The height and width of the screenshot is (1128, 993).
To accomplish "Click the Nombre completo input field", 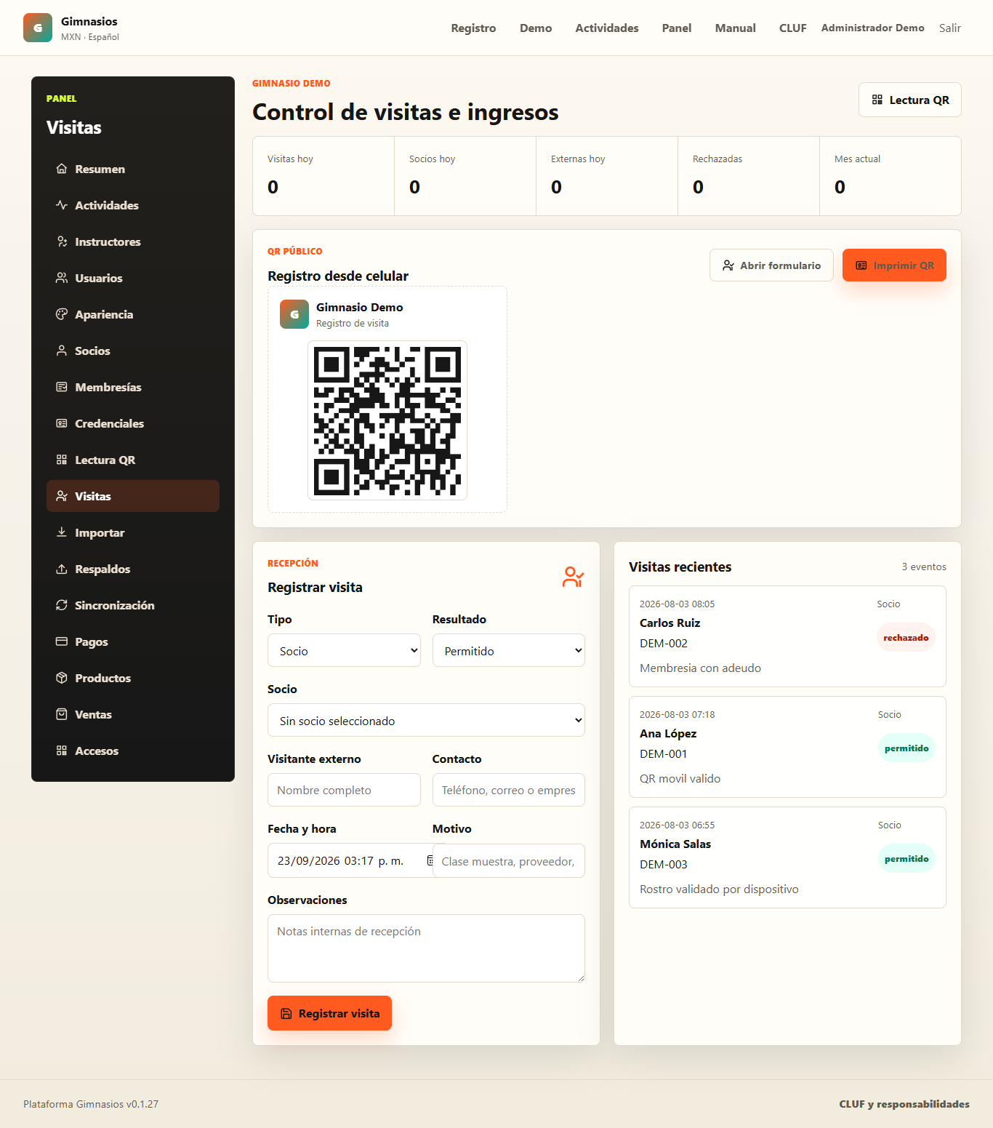I will coord(344,790).
